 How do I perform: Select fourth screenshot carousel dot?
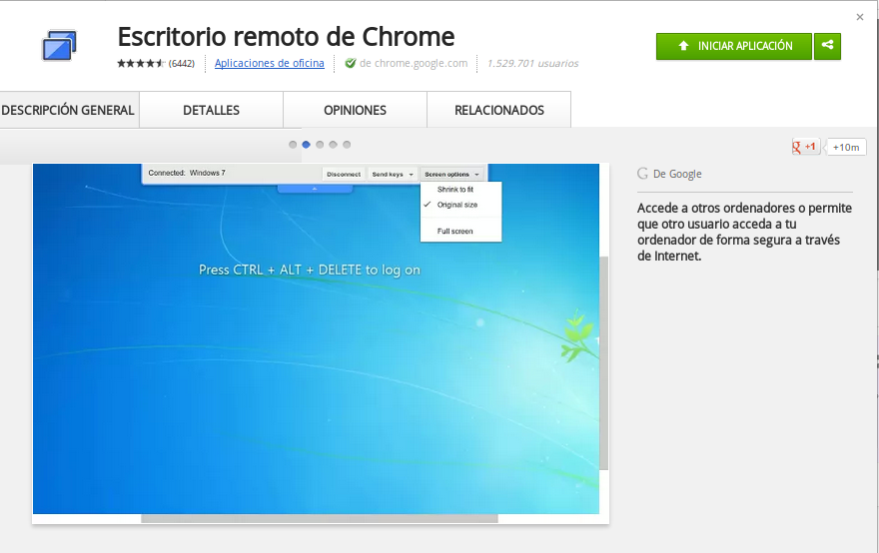(x=333, y=145)
